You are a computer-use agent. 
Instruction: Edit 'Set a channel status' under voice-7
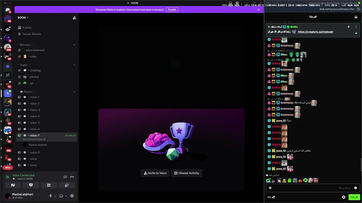[x=34, y=139]
